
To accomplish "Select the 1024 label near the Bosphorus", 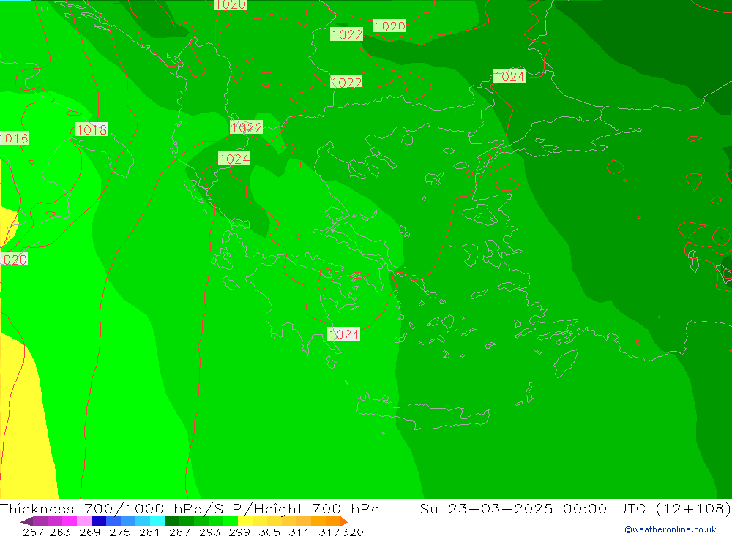I will click(x=509, y=76).
